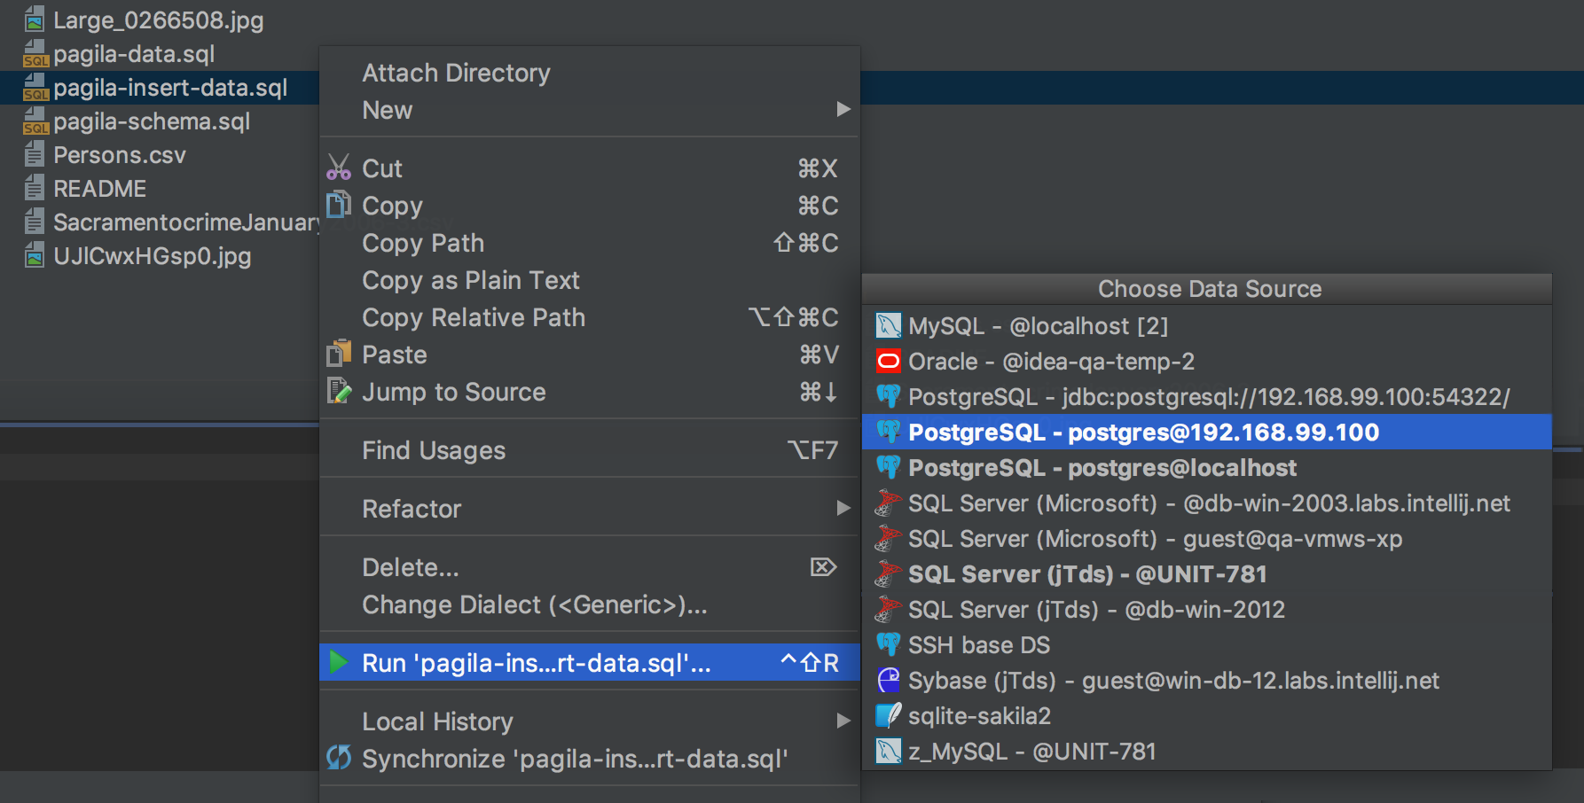Choose MySQL - @localhost [2] data source
Viewport: 1584px width, 803px height.
[1207, 326]
